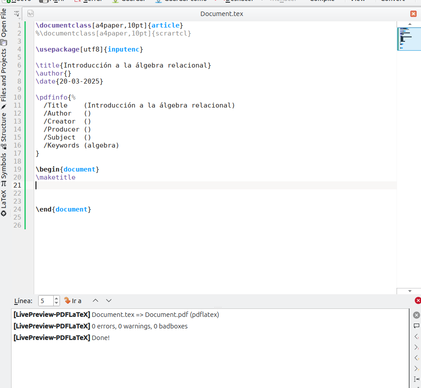Screen dimensions: 421x388
Task: Click the /Author () line
Action: tap(67, 113)
